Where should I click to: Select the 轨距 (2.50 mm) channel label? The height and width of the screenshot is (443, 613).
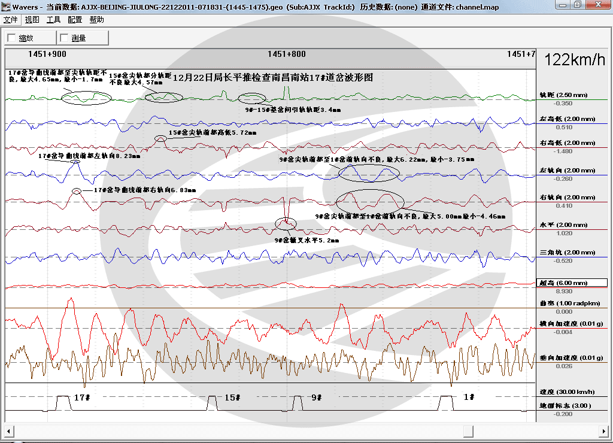pos(563,95)
